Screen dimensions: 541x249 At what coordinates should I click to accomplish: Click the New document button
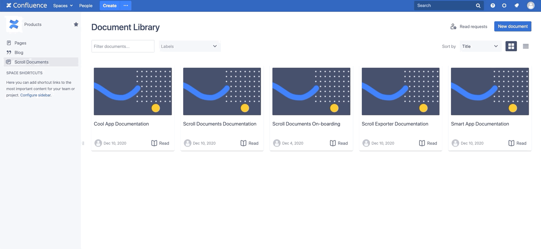point(513,26)
